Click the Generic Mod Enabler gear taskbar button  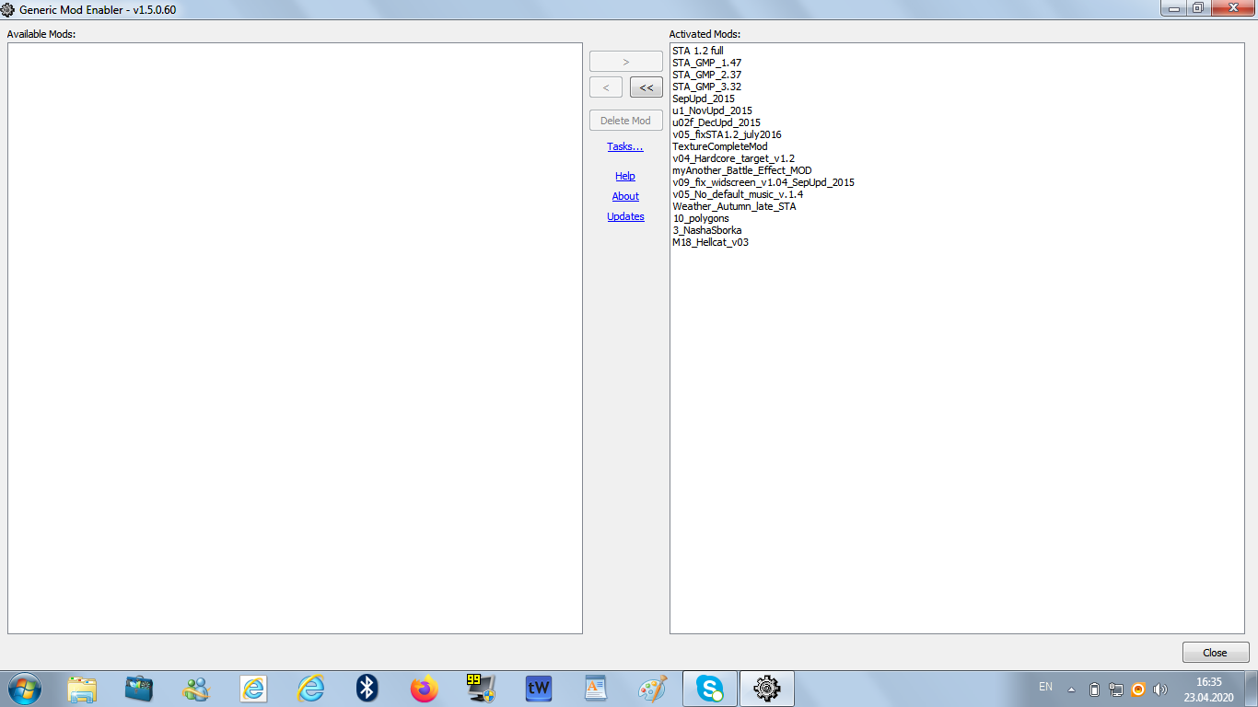pos(767,689)
